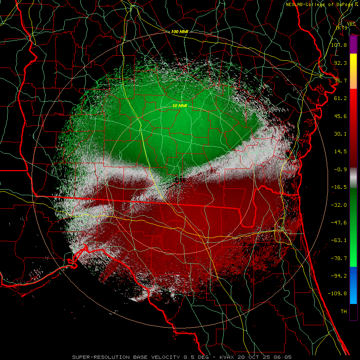360x360 pixels.
Task: Click the 92.3 velocity scale value
Action: [x=340, y=63]
